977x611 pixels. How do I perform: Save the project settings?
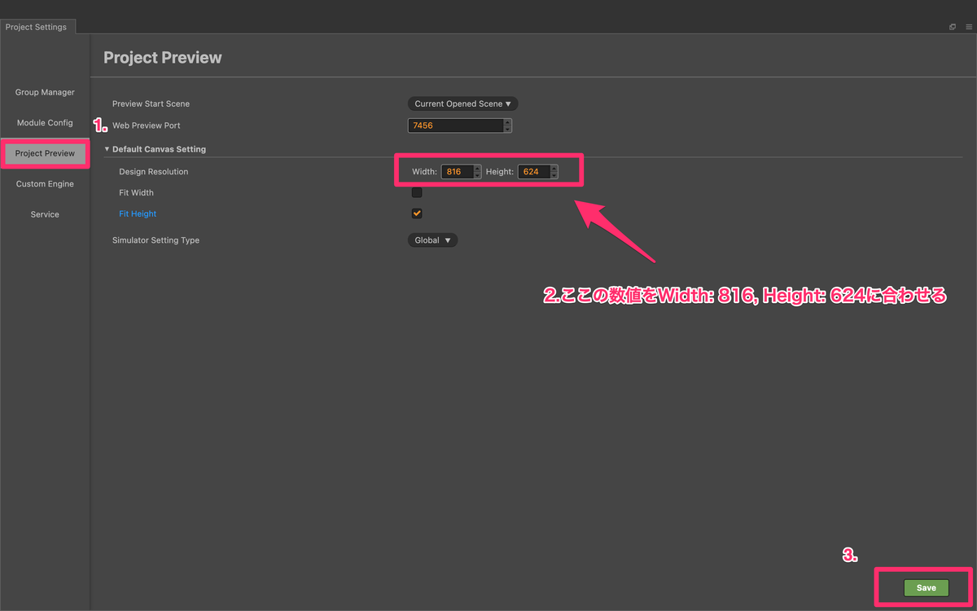click(x=926, y=587)
